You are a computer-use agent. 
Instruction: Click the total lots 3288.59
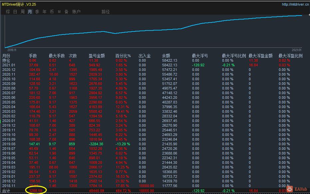coord(36,191)
